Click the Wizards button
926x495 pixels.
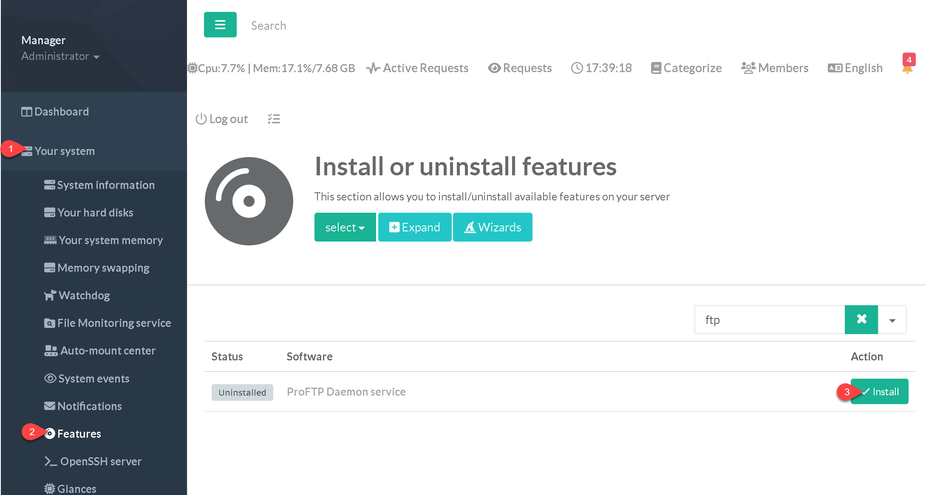pos(493,227)
